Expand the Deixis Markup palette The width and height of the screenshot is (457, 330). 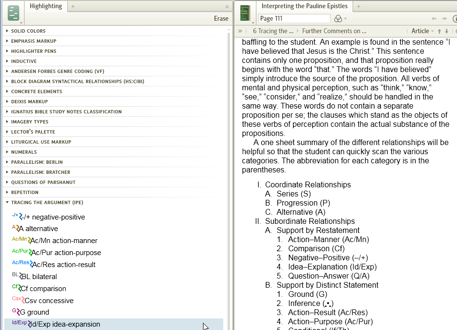click(7, 101)
